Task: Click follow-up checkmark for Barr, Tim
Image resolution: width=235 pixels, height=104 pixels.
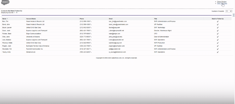Action: [x=218, y=22]
